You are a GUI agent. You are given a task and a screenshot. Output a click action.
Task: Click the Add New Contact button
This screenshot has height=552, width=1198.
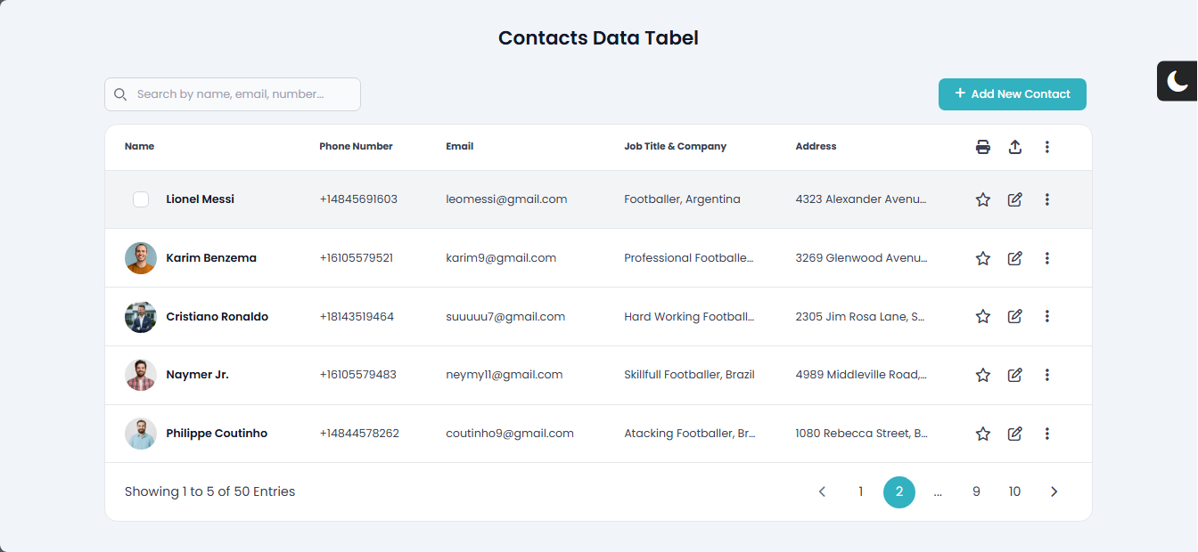pos(1013,94)
